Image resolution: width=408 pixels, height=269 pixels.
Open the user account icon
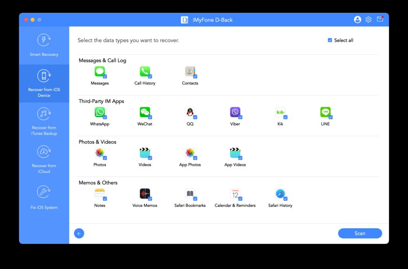click(x=357, y=20)
